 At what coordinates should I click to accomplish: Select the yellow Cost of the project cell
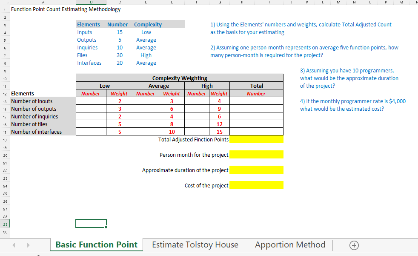point(256,185)
